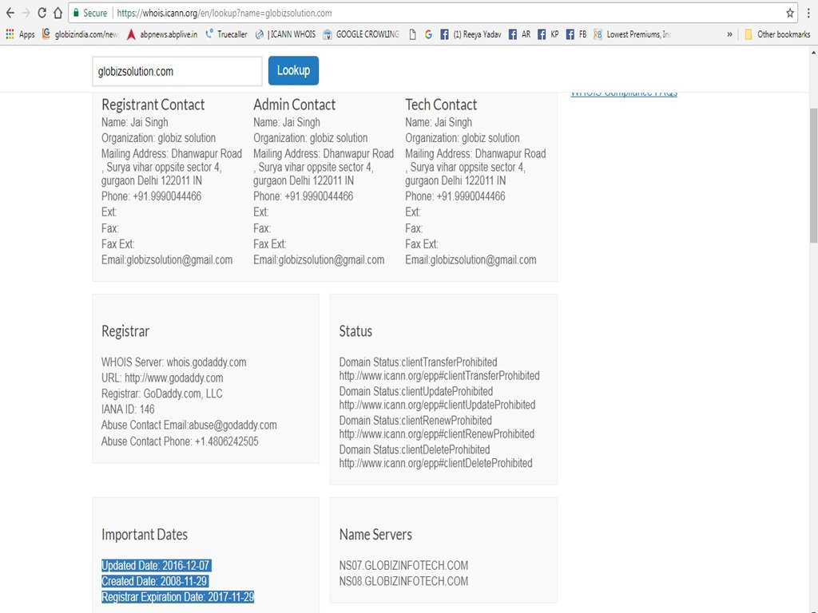Click the Lookup button
Viewport: 818px width, 613px height.
tap(293, 70)
